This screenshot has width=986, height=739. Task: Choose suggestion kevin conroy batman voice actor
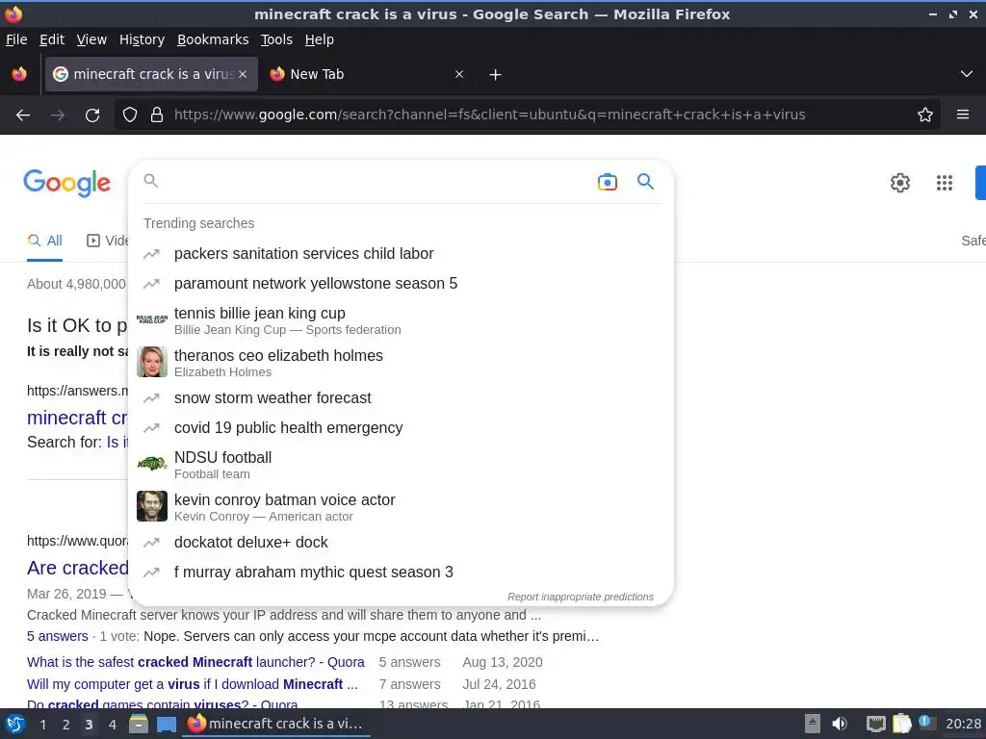(x=402, y=506)
